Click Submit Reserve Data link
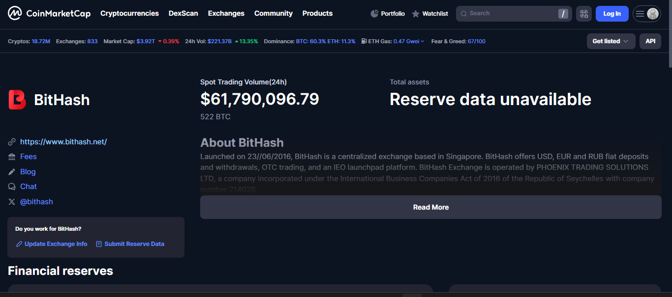 [x=134, y=244]
